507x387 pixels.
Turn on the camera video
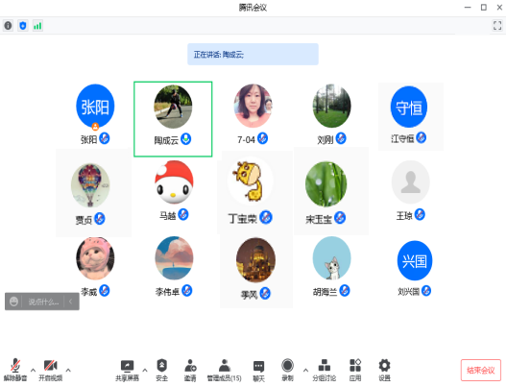pyautogui.click(x=51, y=370)
